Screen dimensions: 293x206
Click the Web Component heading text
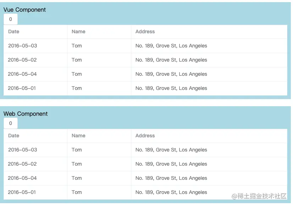coord(26,114)
